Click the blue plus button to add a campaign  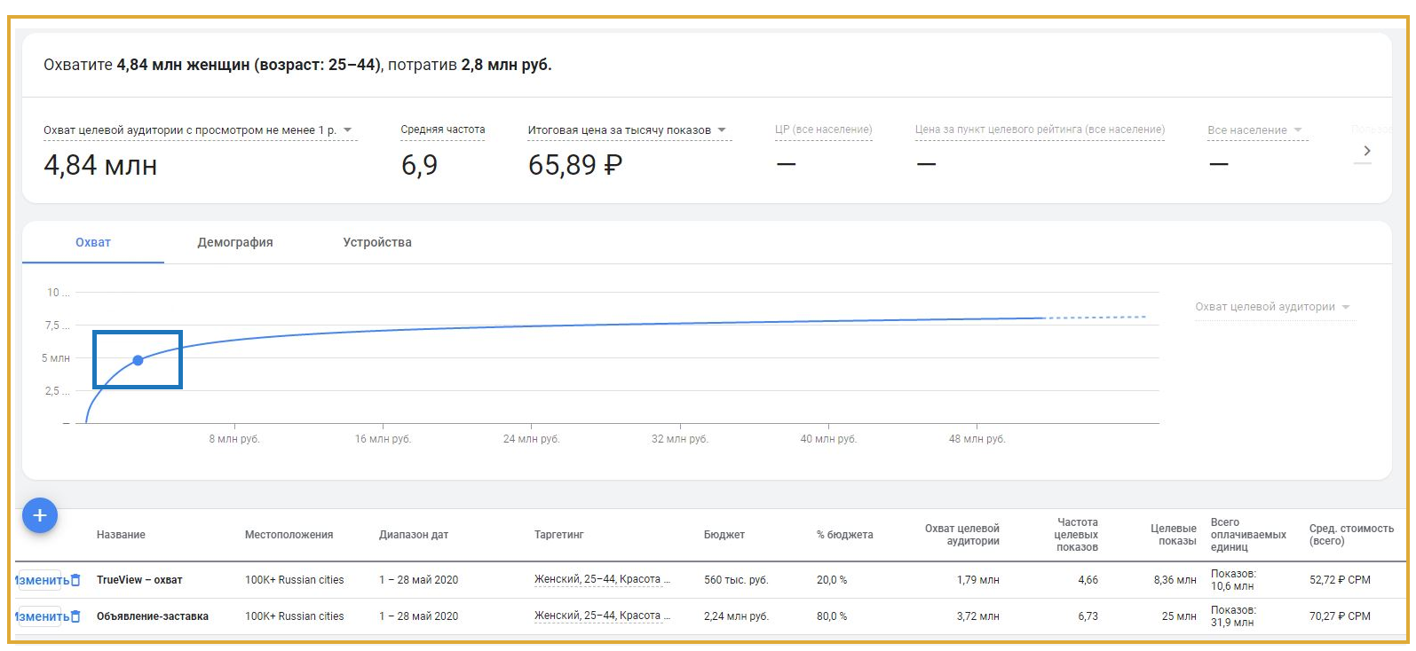pyautogui.click(x=40, y=515)
